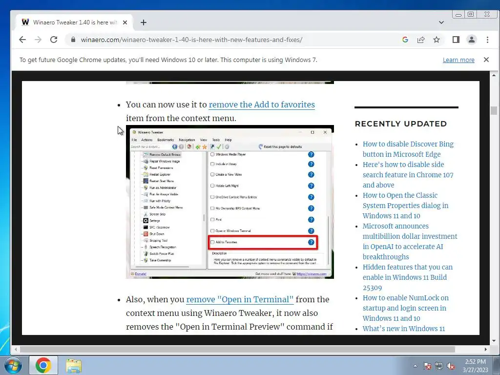The width and height of the screenshot is (500, 375).
Task: Open the Chrome profile menu
Action: coord(472,40)
